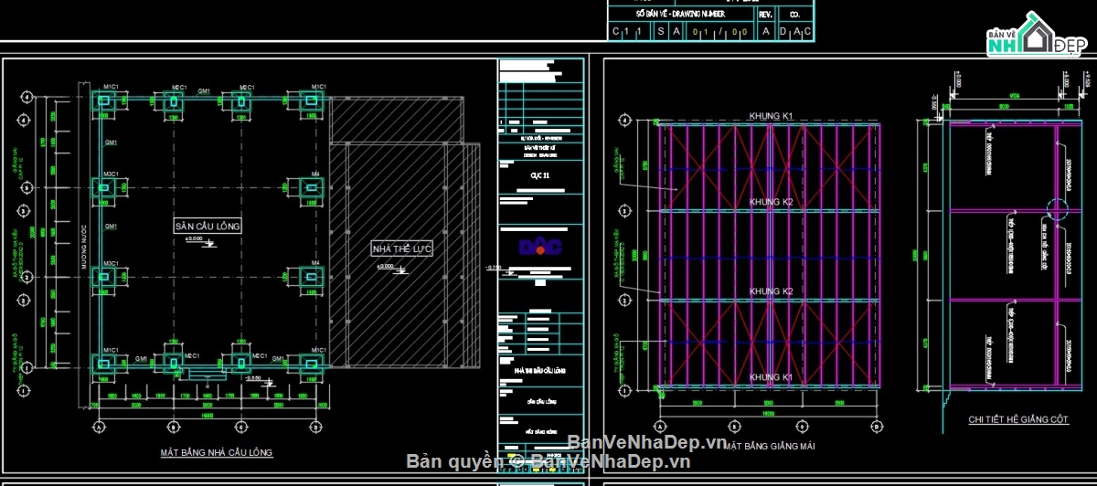1097x486 pixels.
Task: Select the 'SÂN CẦU LÔNG' room label
Action: [207, 226]
